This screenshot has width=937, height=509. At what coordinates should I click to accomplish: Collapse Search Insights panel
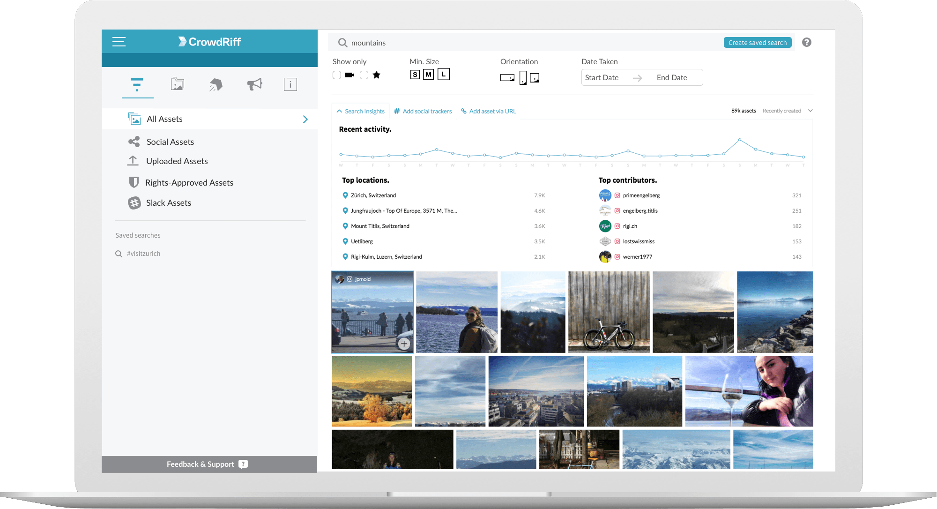[361, 111]
